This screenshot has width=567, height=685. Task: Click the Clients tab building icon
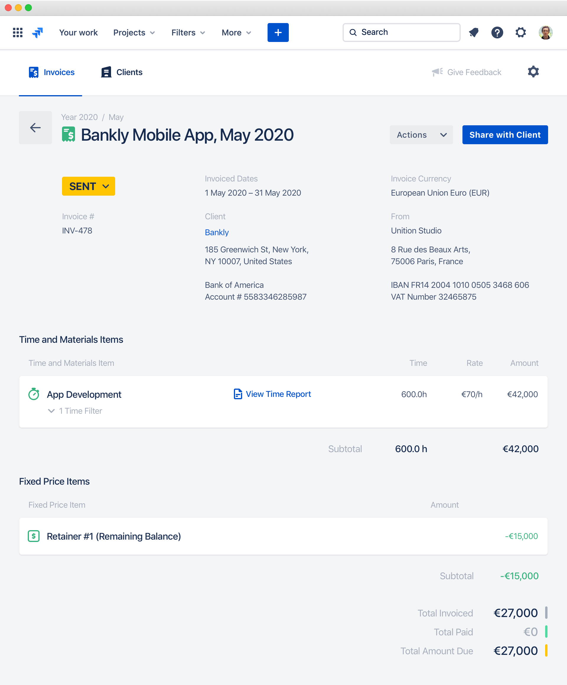[106, 72]
